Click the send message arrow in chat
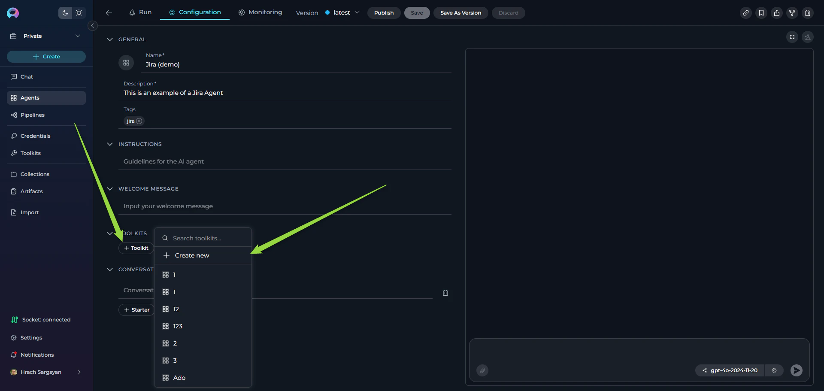This screenshot has width=824, height=391. (796, 370)
